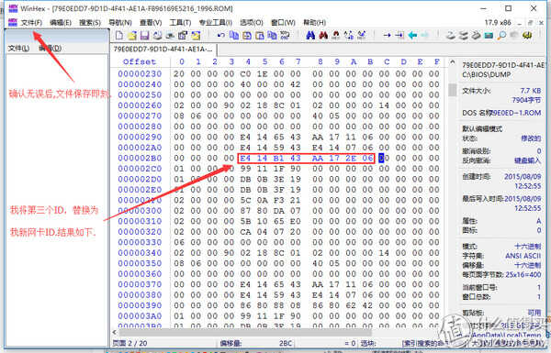The image size is (551, 353).
Task: Open the 文件(F) menu
Action: [31, 23]
